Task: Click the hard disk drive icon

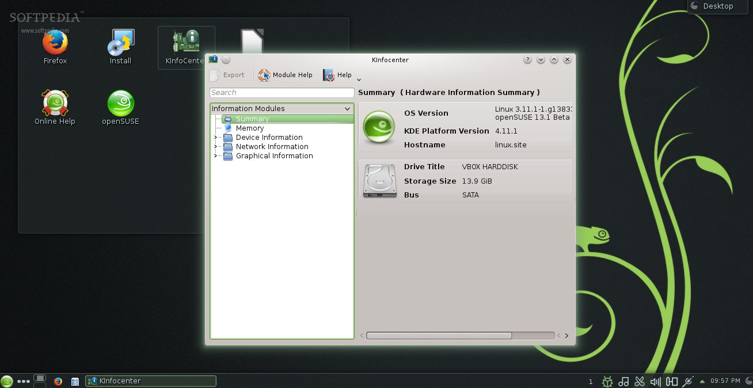Action: (380, 181)
